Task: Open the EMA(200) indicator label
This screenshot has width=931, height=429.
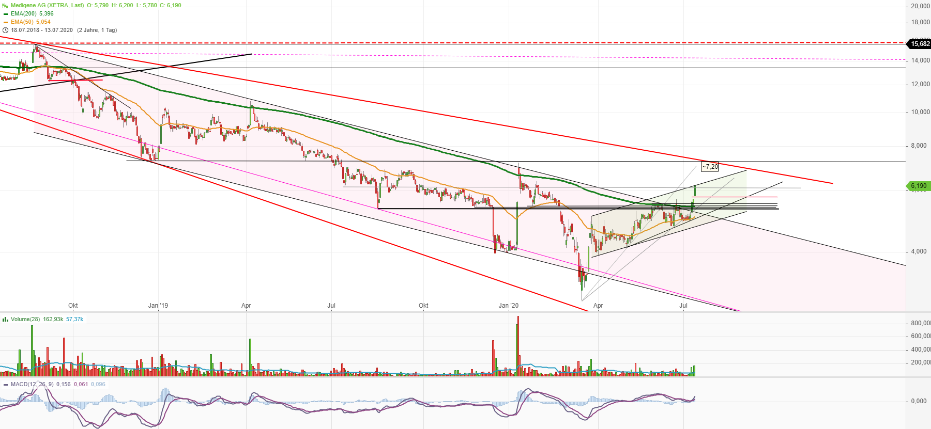Action: coord(24,13)
